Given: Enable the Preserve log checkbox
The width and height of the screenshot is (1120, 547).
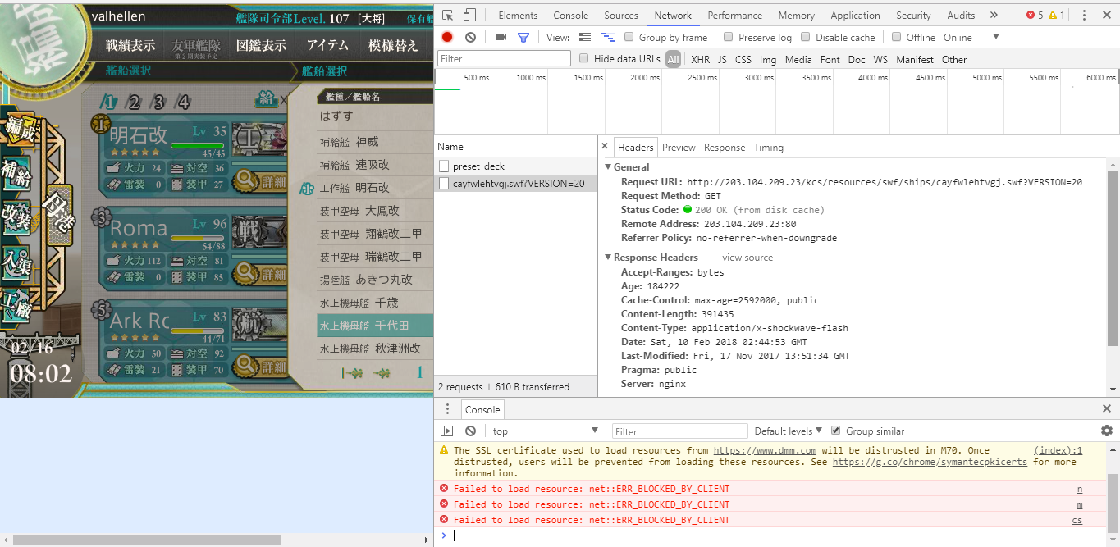Looking at the screenshot, I should (x=729, y=37).
